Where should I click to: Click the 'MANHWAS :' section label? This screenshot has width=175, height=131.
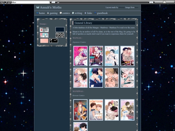click(x=78, y=91)
